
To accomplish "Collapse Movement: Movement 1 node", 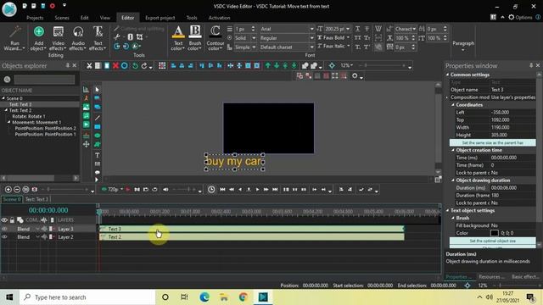I will (9, 122).
